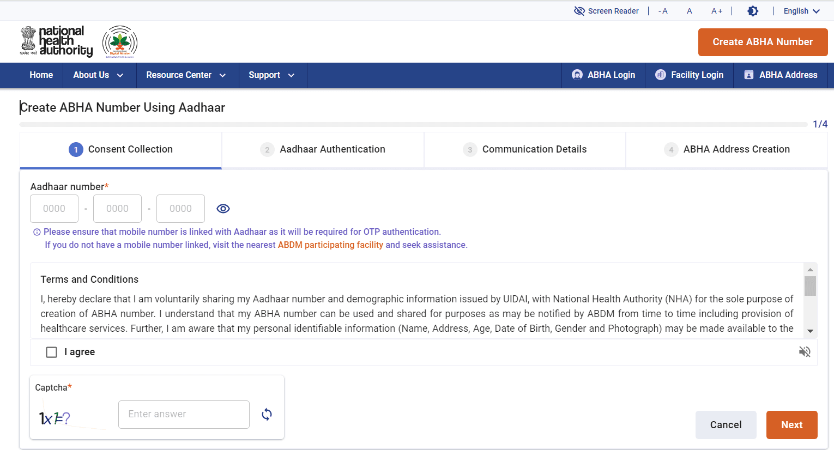Open the English language dropdown

801,10
